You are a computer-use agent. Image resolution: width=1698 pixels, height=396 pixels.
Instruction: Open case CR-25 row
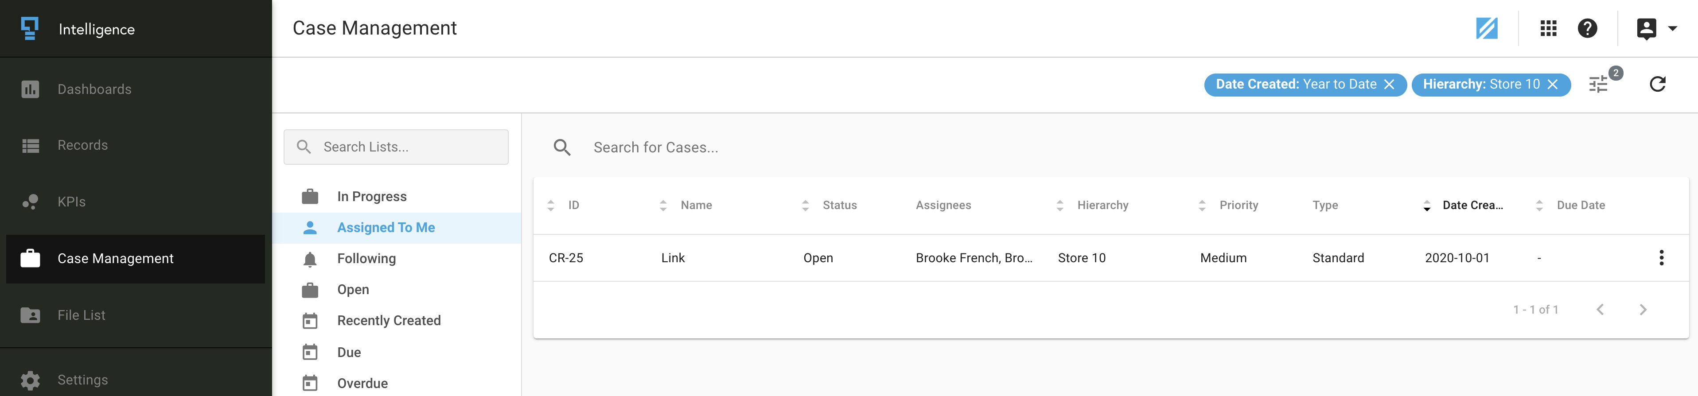1111,258
